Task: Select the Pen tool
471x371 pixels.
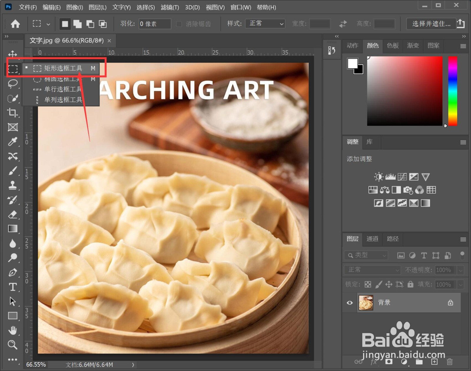Action: 12,273
